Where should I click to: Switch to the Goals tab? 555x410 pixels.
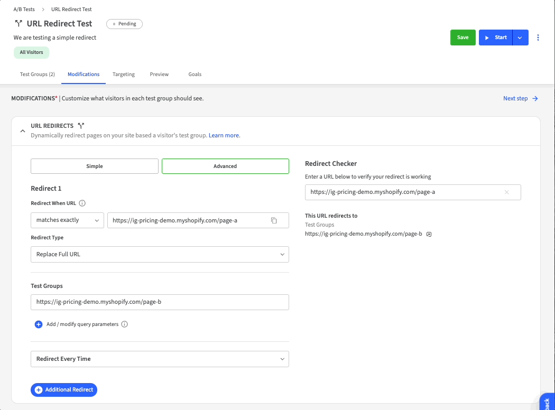pos(195,74)
